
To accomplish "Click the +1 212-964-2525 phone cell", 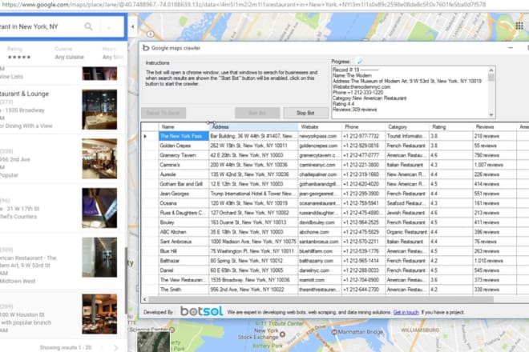I will (364, 222).
